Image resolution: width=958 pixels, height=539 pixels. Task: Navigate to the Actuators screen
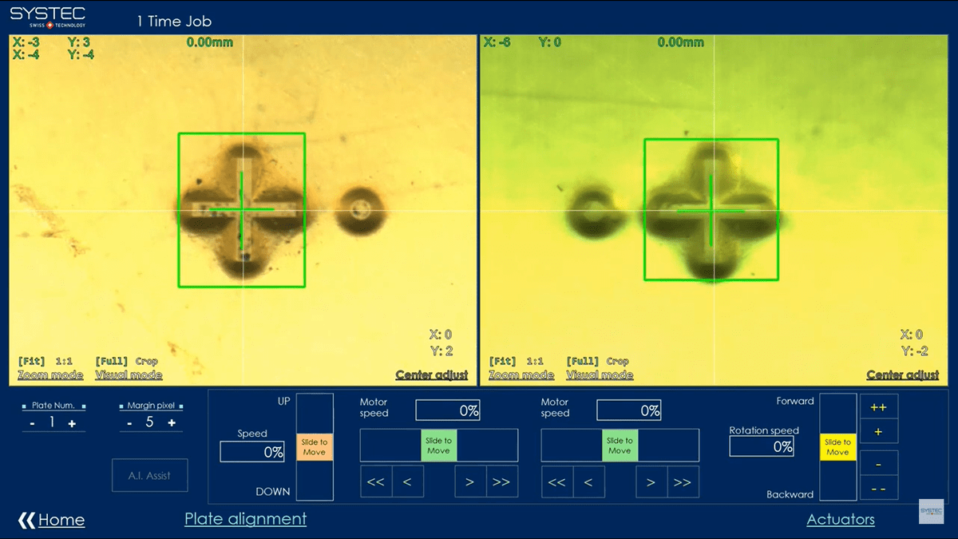841,519
